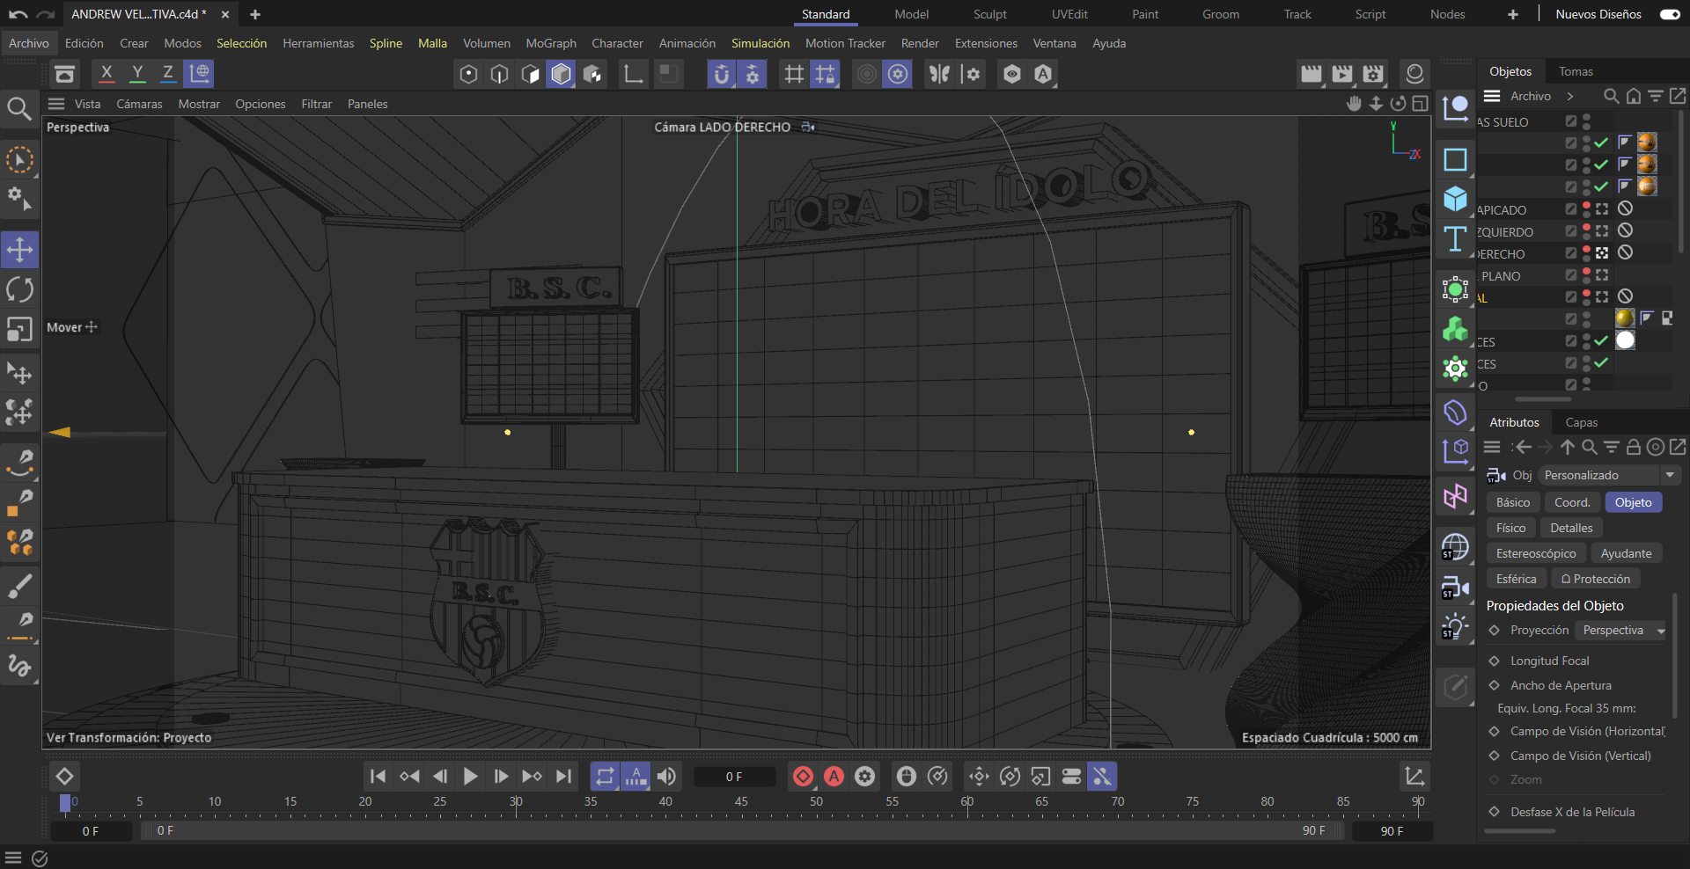Open the Camera object palette icon
This screenshot has width=1690, height=869.
click(1455, 587)
